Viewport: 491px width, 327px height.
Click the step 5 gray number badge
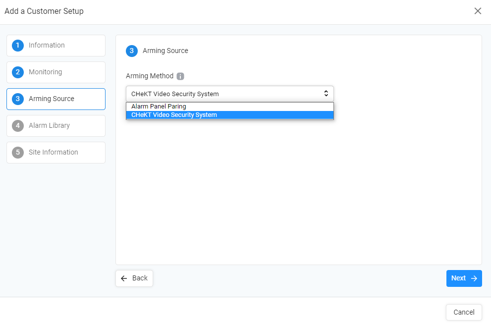[x=18, y=153]
